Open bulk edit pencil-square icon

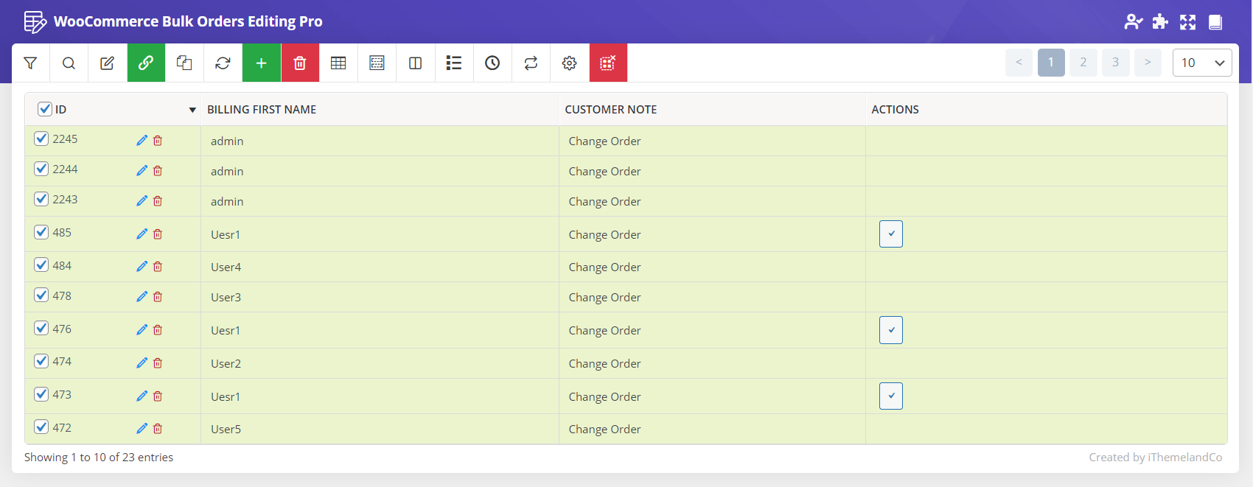[x=107, y=63]
